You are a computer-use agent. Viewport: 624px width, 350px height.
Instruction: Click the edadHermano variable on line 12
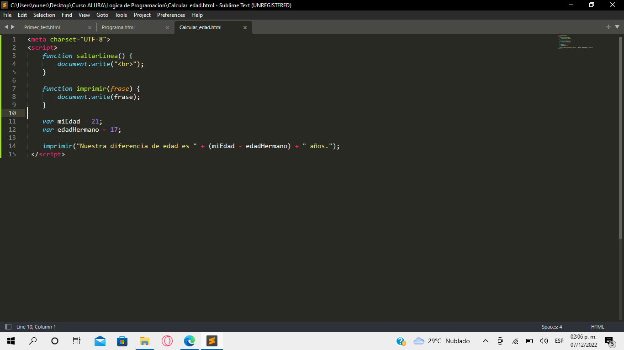(x=78, y=129)
